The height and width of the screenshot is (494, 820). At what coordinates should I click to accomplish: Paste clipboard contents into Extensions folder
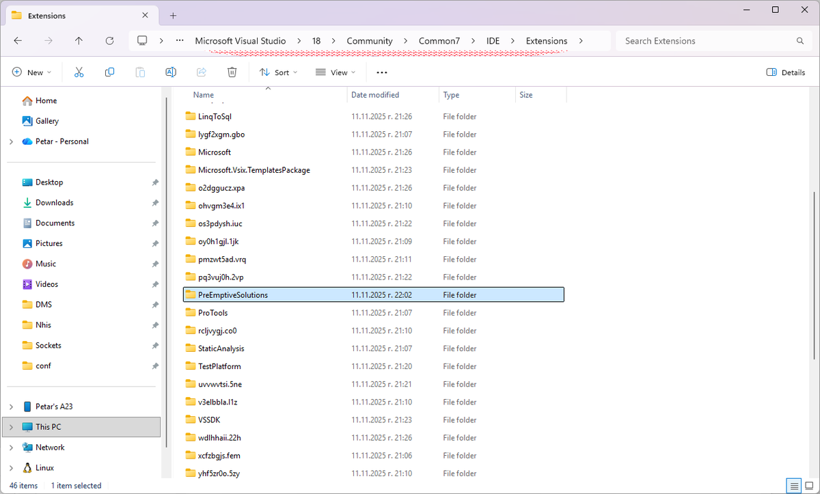[x=140, y=72]
